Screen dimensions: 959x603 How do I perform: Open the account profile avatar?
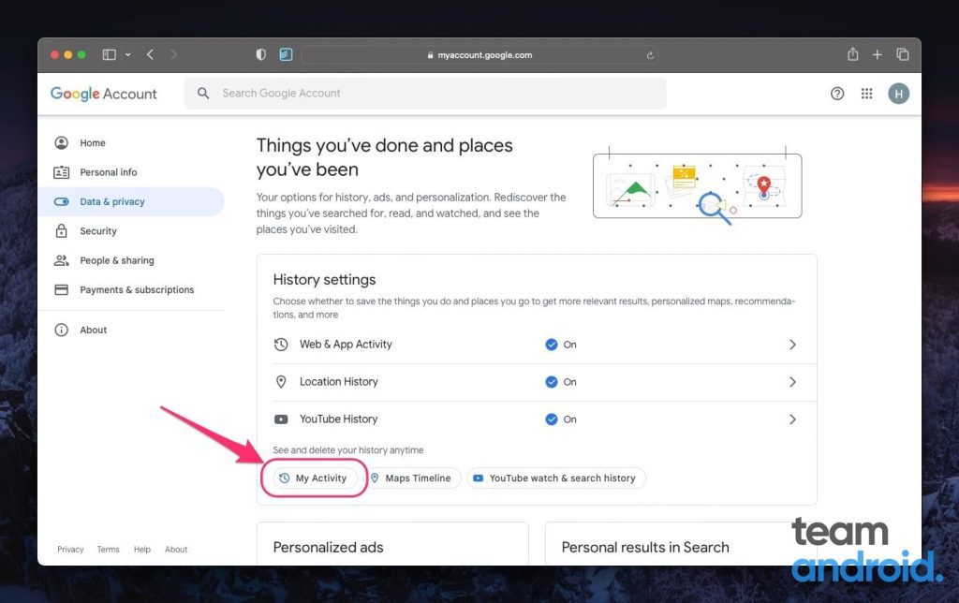[897, 93]
